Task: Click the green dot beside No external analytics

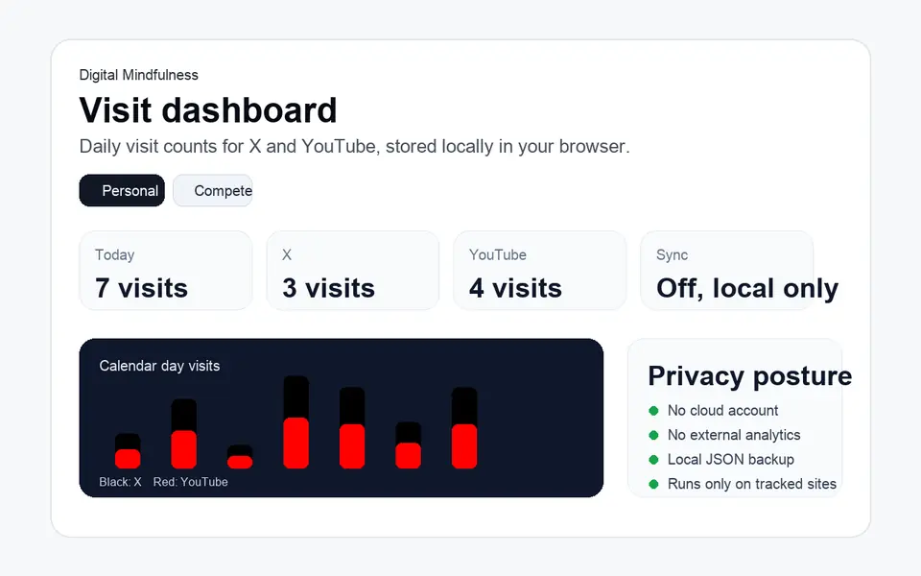Action: (653, 436)
